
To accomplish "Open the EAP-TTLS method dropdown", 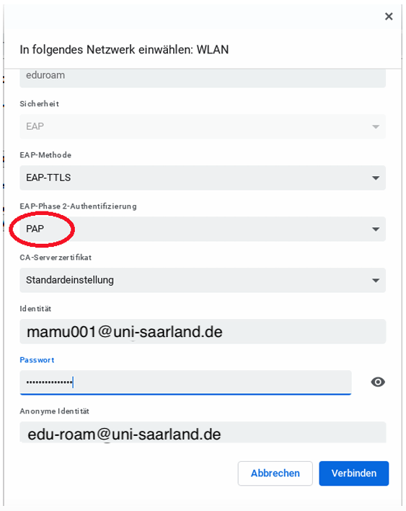I will [x=203, y=178].
